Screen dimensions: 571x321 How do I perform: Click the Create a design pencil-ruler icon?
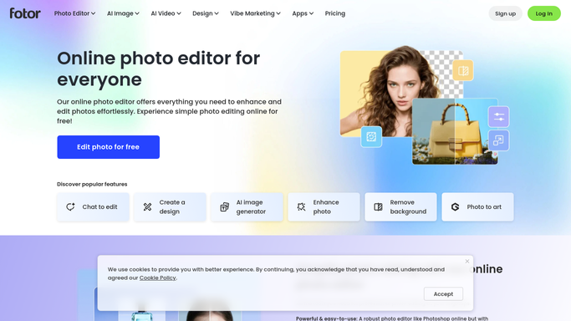[147, 206]
